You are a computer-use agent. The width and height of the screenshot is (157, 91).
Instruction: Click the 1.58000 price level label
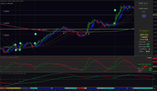pyautogui.click(x=6, y=35)
